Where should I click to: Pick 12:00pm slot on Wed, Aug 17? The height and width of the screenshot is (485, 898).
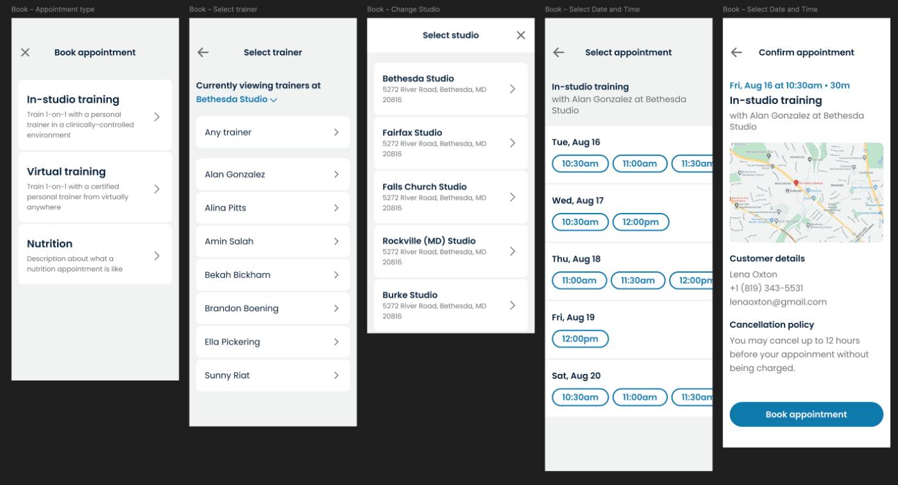[641, 222]
